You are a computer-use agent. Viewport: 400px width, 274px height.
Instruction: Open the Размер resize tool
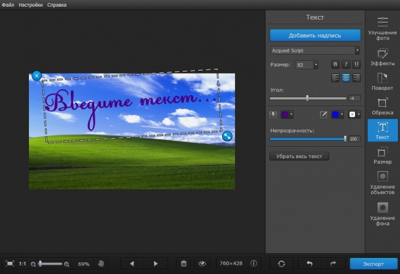point(382,155)
